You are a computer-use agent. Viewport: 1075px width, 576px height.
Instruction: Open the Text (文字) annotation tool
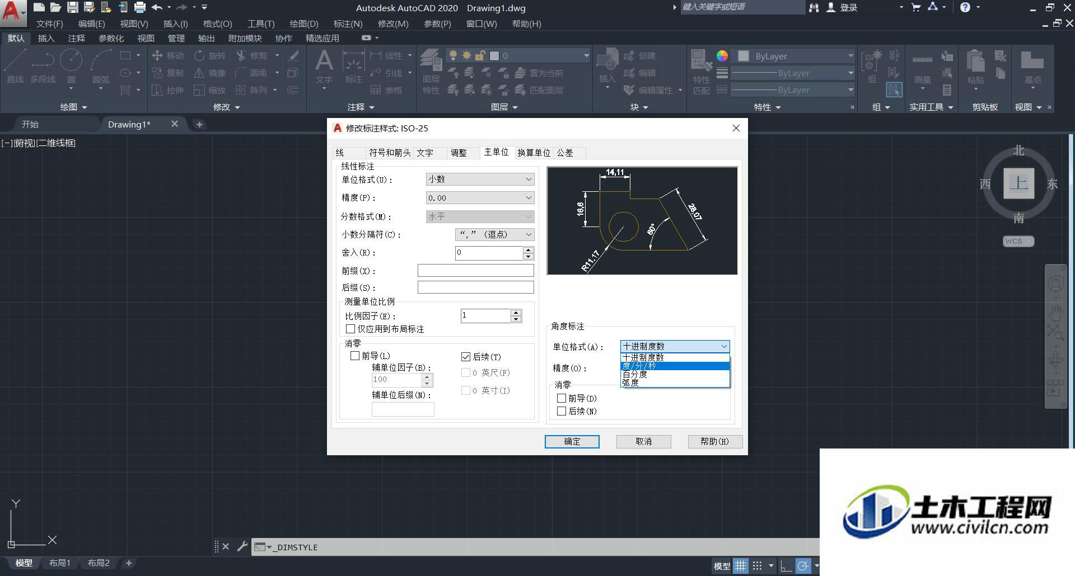coord(324,67)
